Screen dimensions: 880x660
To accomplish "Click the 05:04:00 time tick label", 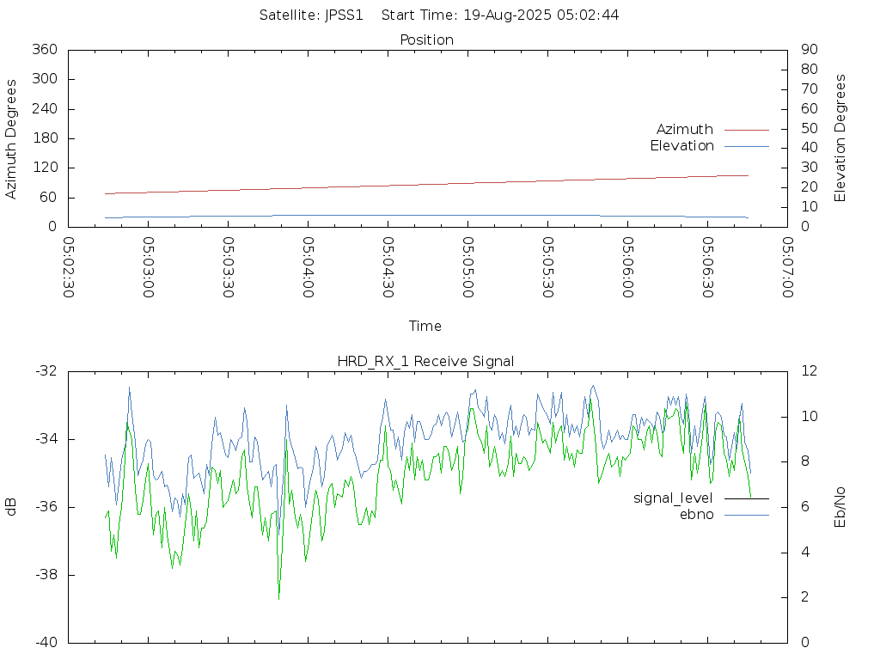I will coord(309,267).
